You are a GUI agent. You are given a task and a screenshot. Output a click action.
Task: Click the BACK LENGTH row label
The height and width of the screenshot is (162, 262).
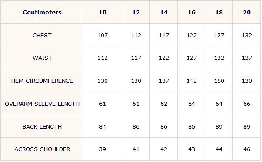click(x=42, y=127)
